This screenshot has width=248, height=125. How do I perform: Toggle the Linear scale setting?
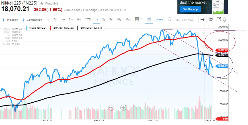click(x=159, y=20)
